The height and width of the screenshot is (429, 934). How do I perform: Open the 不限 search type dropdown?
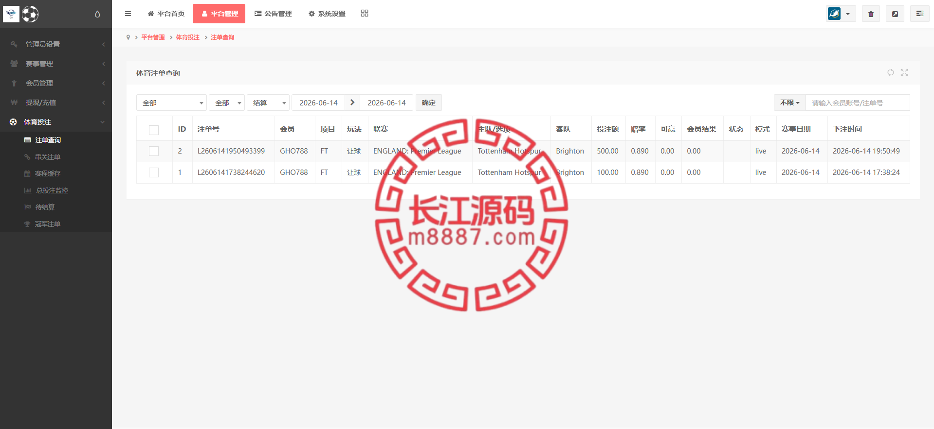coord(789,103)
